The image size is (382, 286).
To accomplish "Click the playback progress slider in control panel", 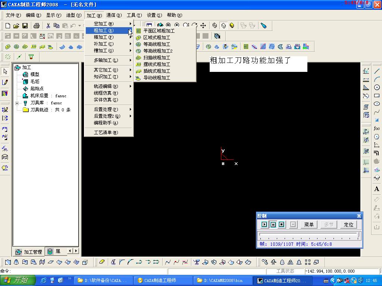I will [309, 235].
